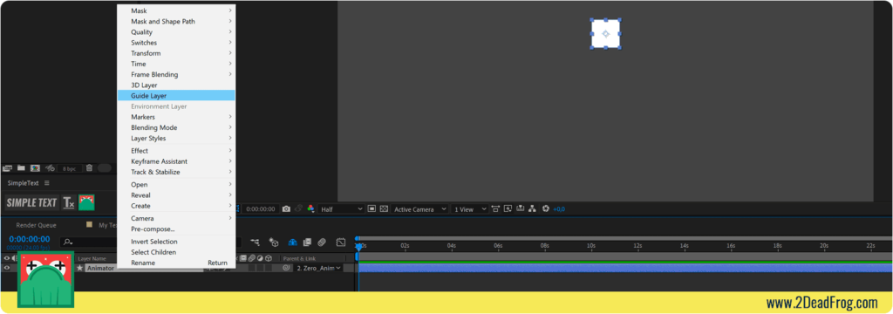The width and height of the screenshot is (893, 314).
Task: Expand the Transform submenu
Action: point(176,53)
